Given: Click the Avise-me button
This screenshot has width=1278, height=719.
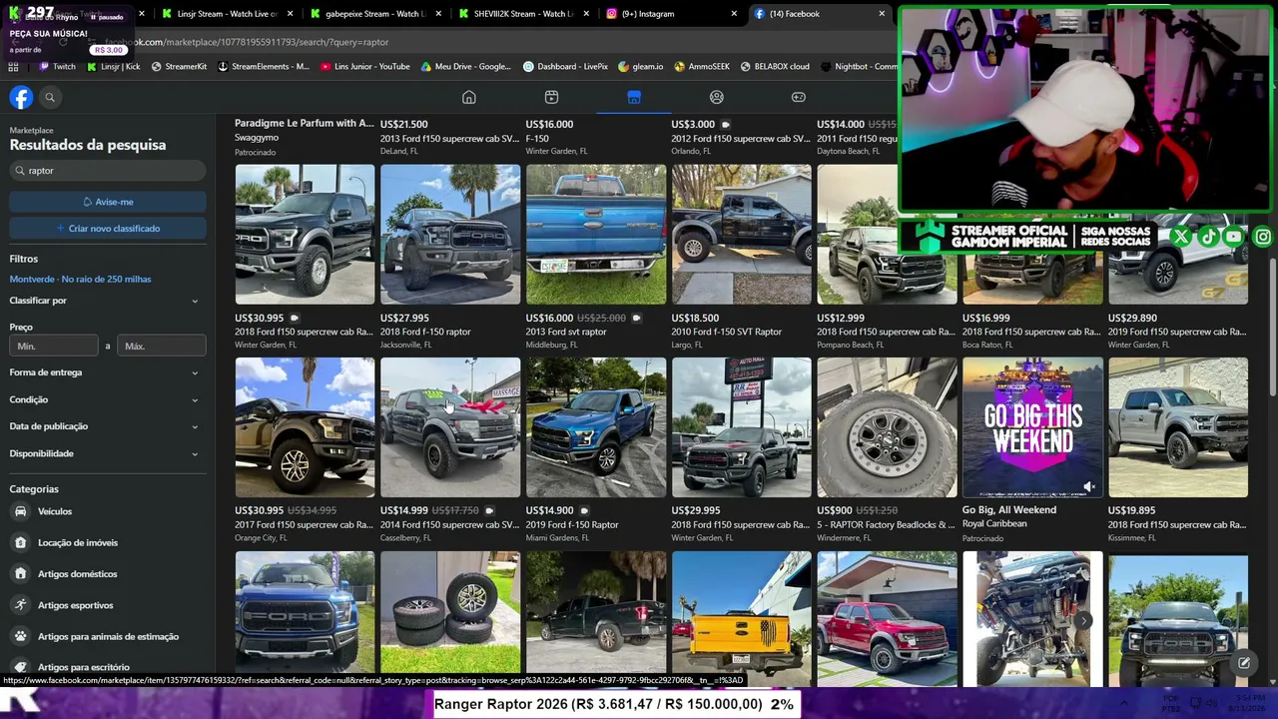Looking at the screenshot, I should click(x=108, y=202).
